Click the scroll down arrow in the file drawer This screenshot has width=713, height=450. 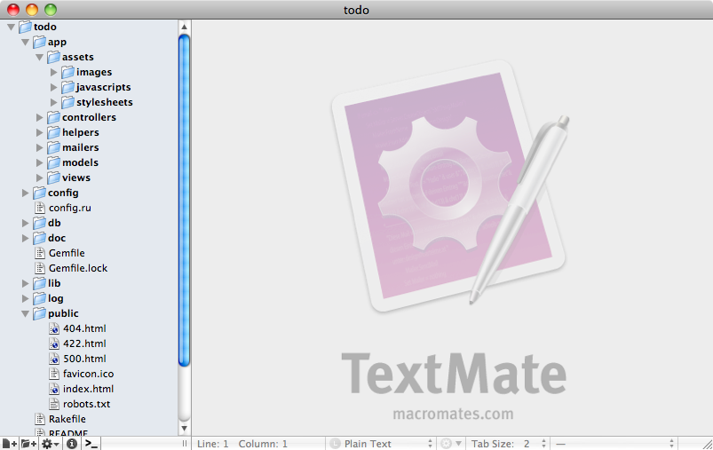coord(184,428)
